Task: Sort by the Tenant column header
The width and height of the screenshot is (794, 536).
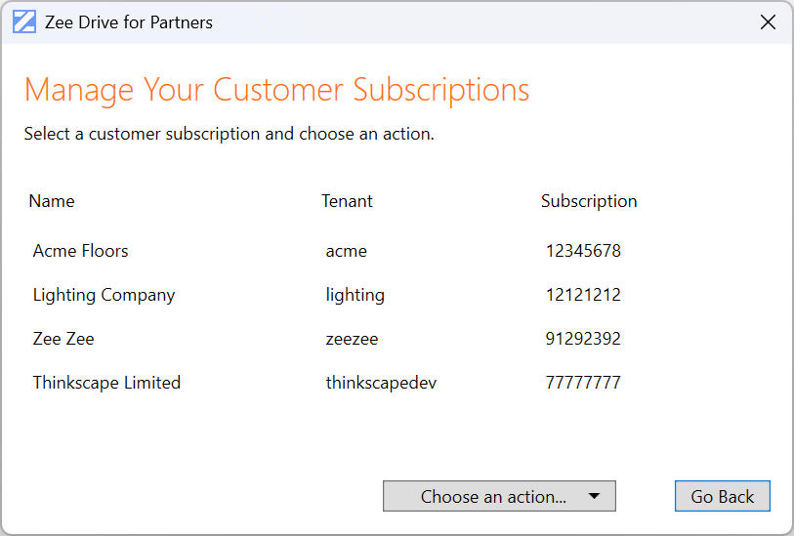Action: 347,201
